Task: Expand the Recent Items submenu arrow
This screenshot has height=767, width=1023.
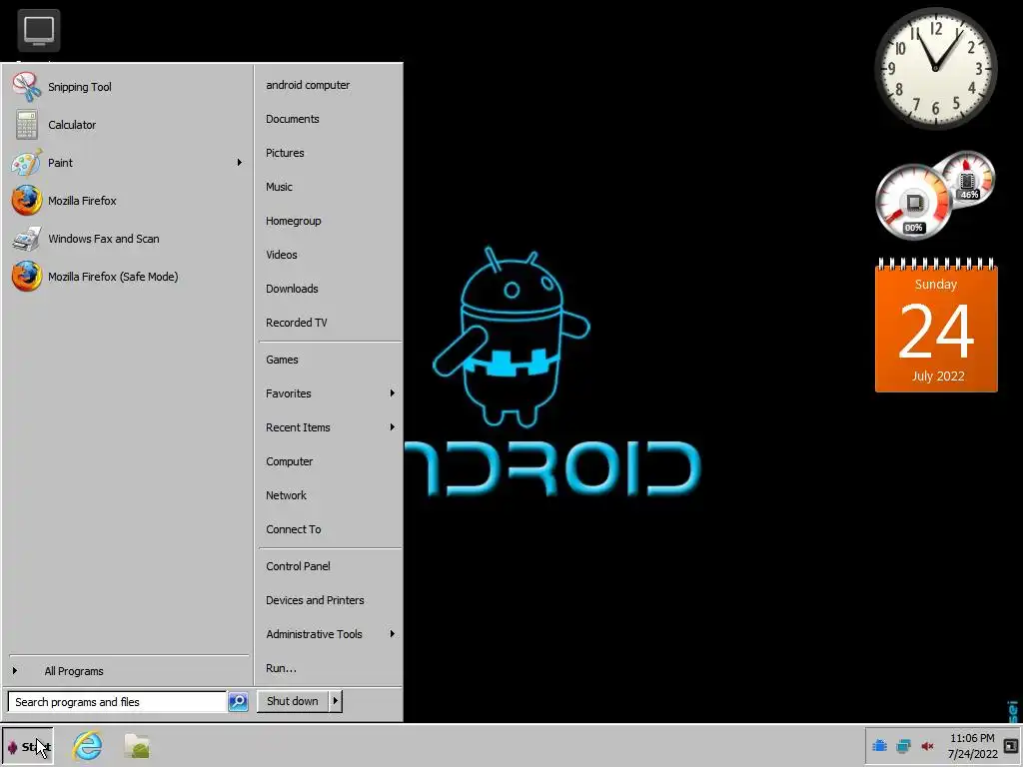Action: click(392, 427)
